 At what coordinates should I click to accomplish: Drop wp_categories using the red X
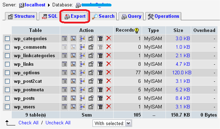(109, 38)
